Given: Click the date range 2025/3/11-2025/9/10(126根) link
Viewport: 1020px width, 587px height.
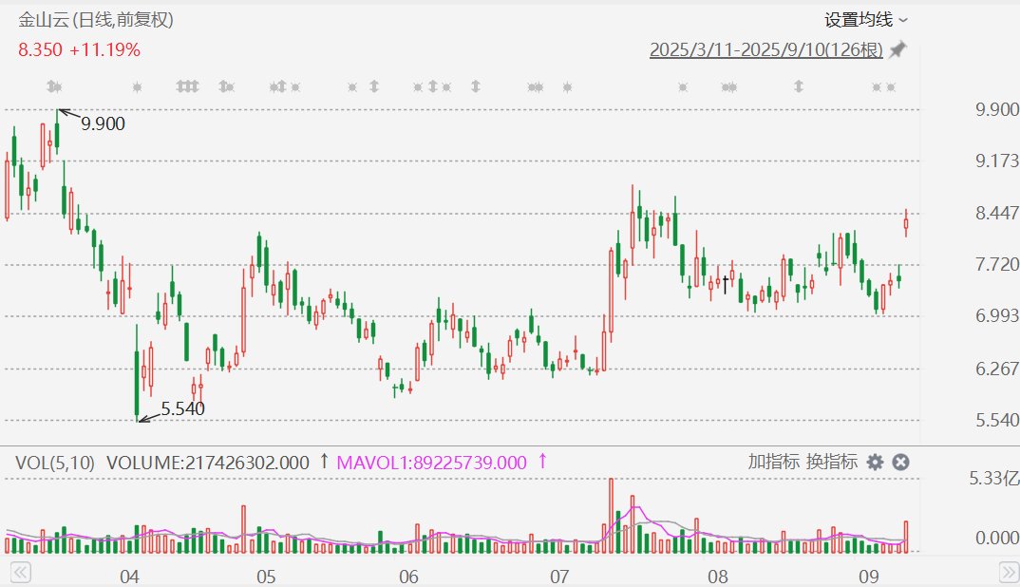Looking at the screenshot, I should [766, 49].
